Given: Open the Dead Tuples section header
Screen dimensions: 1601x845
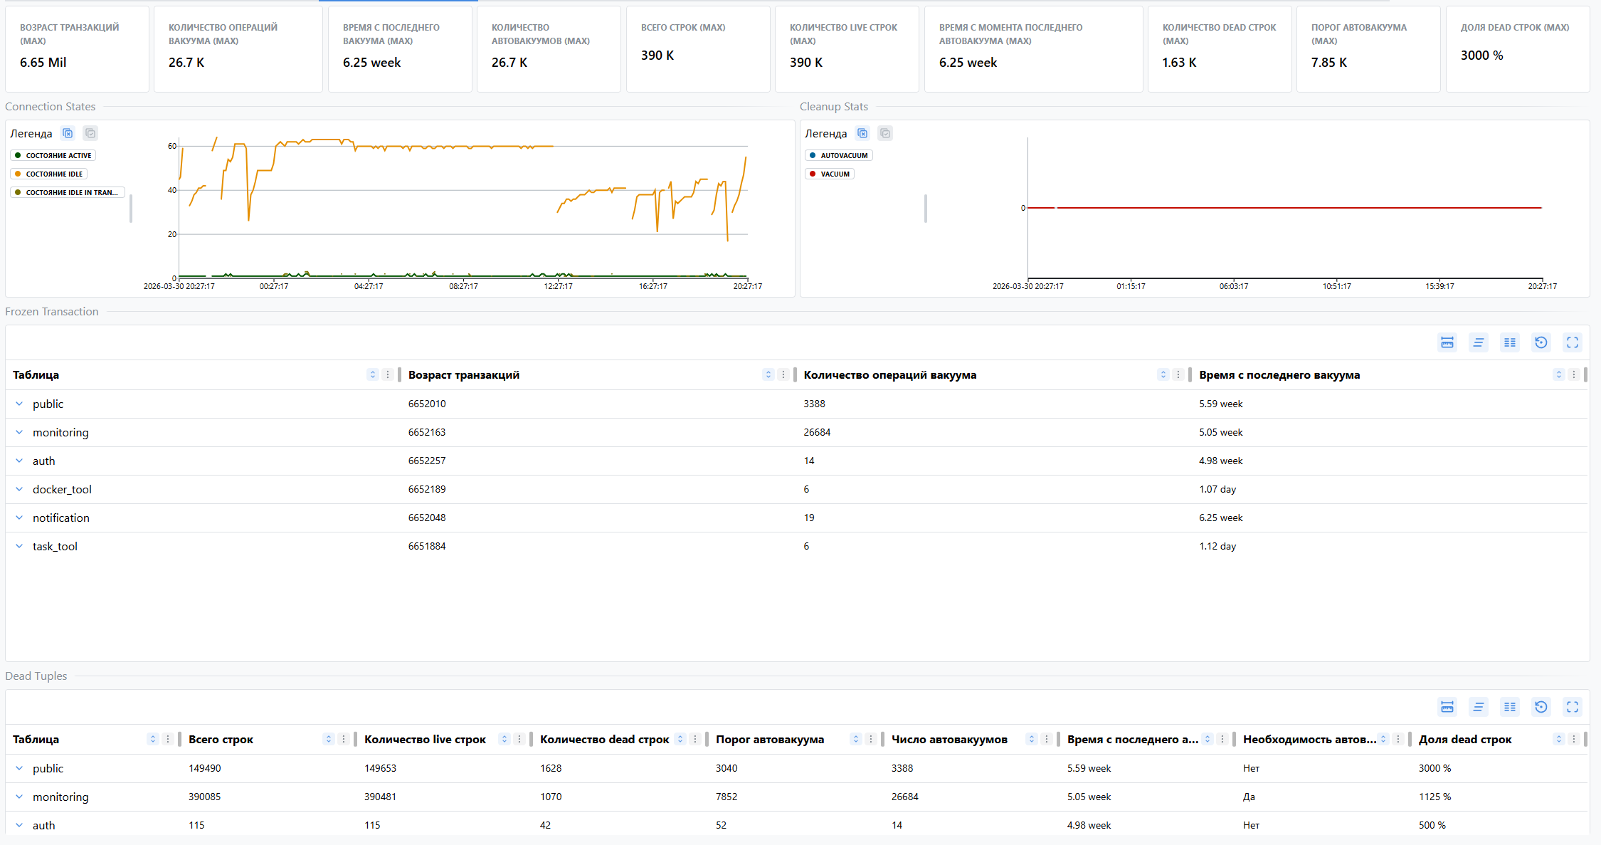Looking at the screenshot, I should tap(36, 676).
